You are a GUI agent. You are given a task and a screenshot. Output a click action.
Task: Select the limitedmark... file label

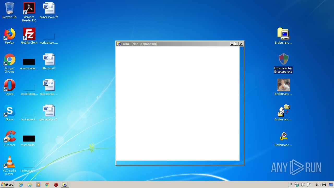(x=29, y=171)
